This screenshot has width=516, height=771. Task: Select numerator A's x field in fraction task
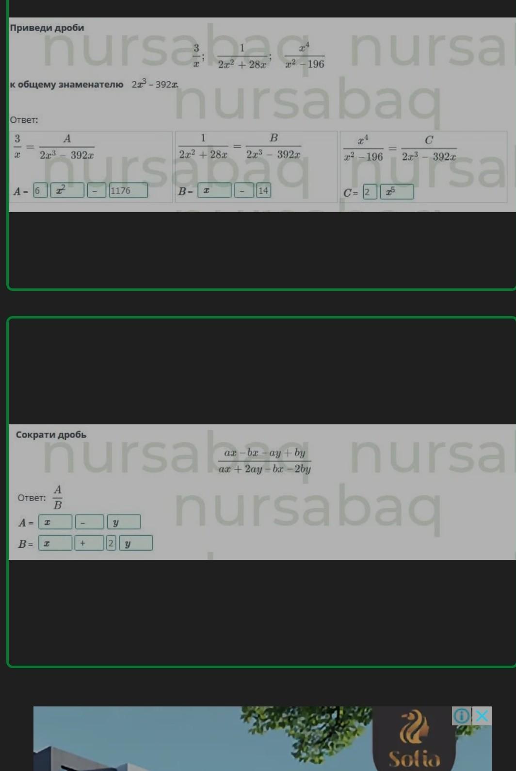tap(55, 522)
